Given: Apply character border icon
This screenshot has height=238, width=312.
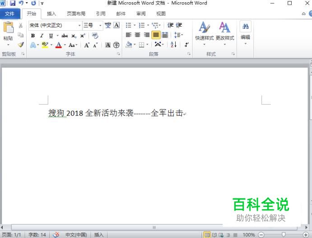Looking at the screenshot, I should [x=116, y=25].
